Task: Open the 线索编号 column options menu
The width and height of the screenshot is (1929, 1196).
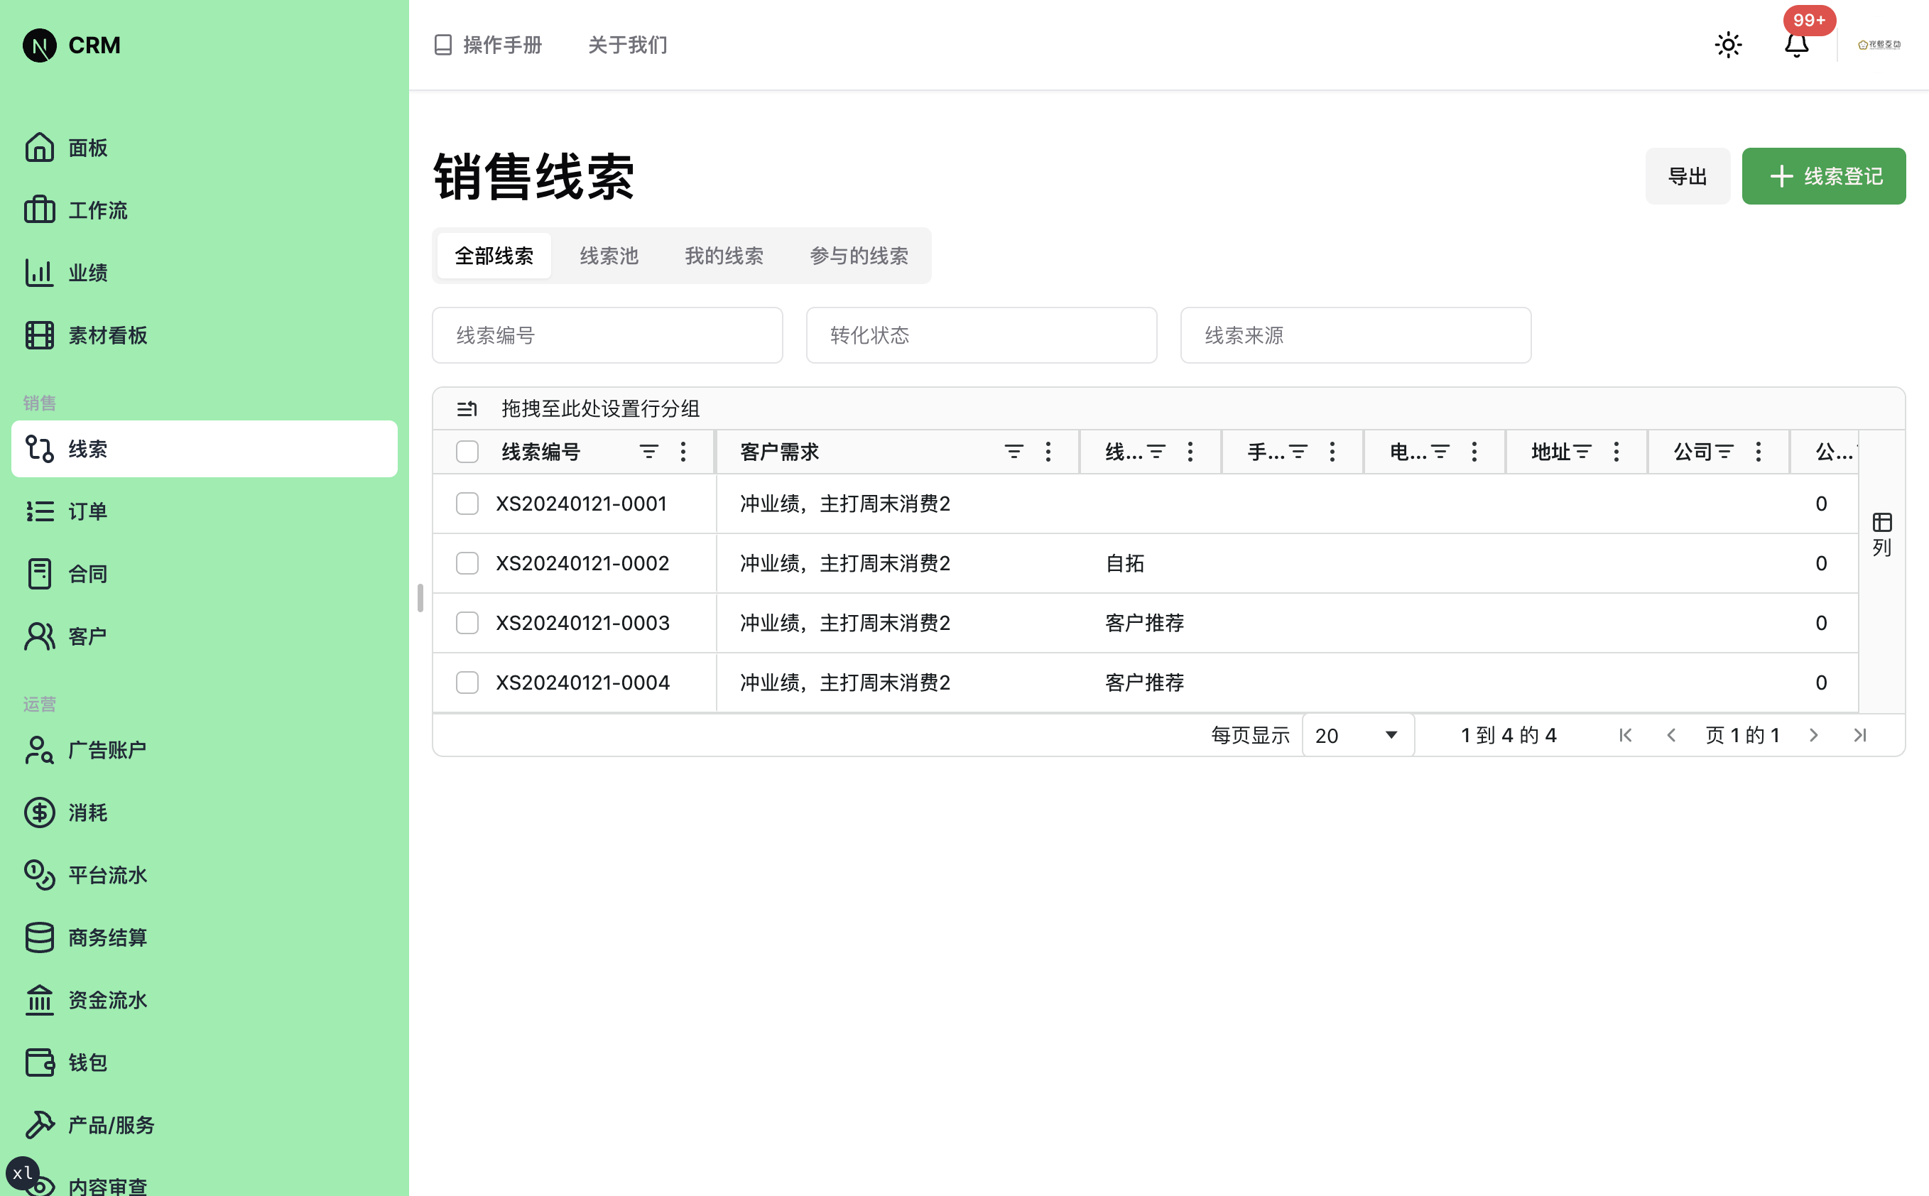Action: (683, 451)
